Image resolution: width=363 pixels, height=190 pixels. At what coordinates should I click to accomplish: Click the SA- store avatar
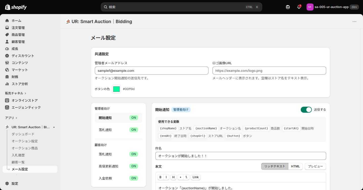point(310,7)
